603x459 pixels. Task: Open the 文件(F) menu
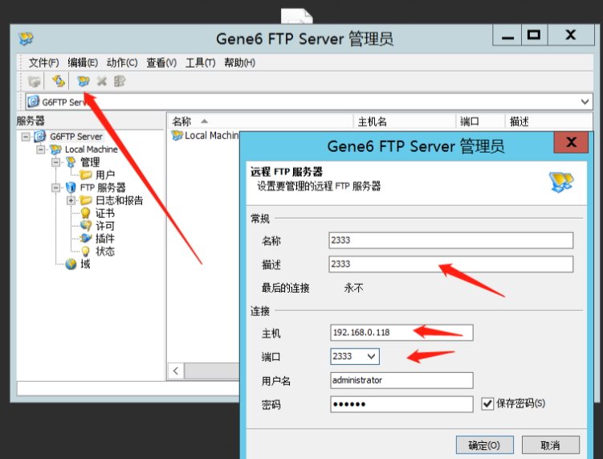point(43,63)
